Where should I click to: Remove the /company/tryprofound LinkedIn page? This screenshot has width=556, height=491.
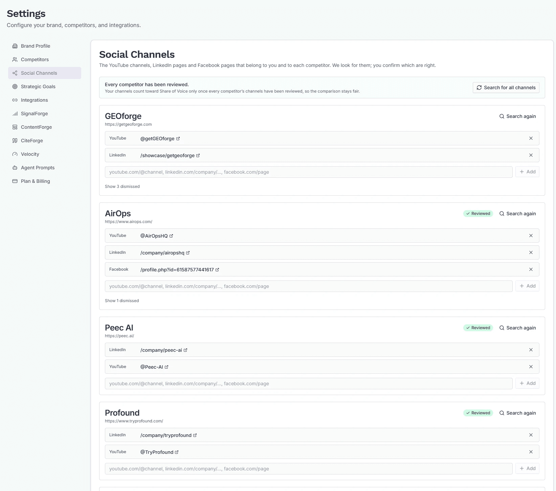(531, 435)
